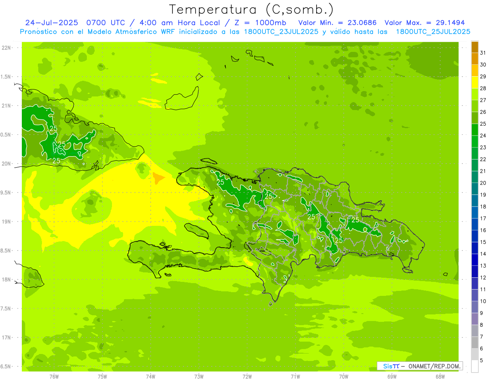Image resolution: width=494 pixels, height=382 pixels.
Task: Select the yellow legend swatch between 28 and 29
Action: [x=475, y=82]
